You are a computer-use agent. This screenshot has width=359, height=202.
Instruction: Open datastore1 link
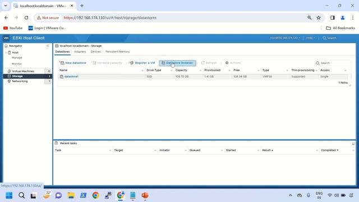pyautogui.click(x=71, y=76)
